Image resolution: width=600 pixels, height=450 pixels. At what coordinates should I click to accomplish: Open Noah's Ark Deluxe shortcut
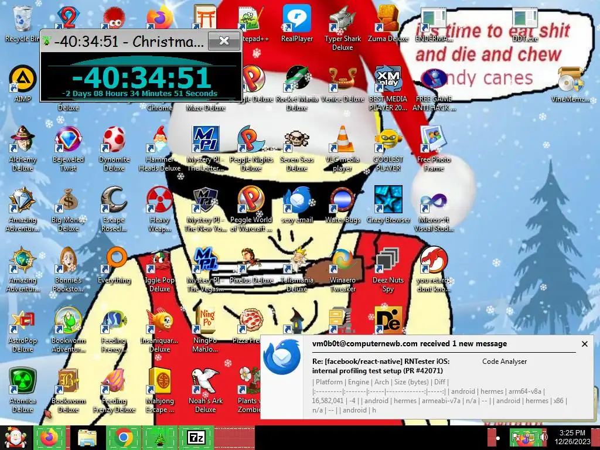pos(205,381)
